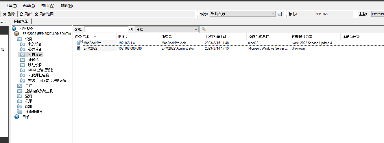Click owner EPM2022\Administrator cell
Screen dimensions: 384x143
(178, 48)
